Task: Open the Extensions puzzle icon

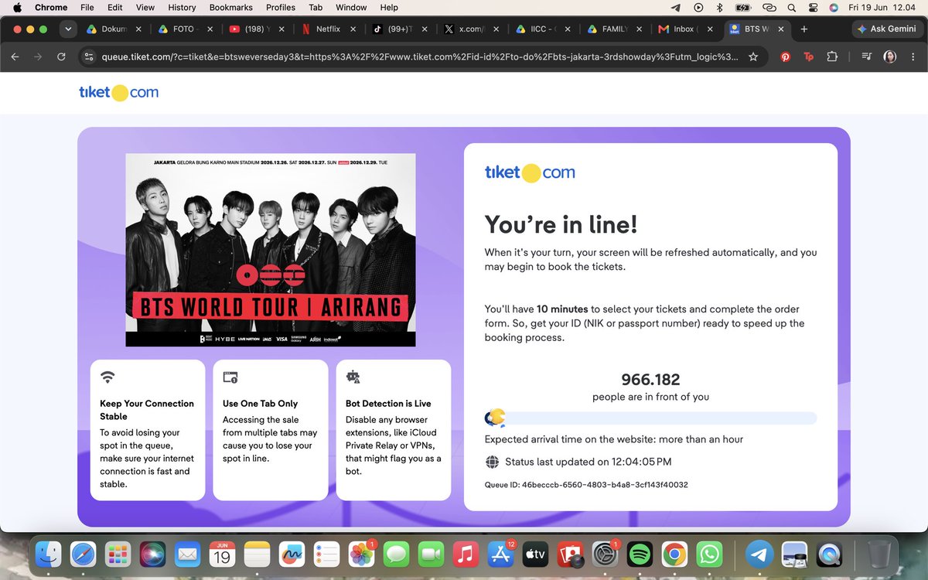Action: 832,56
